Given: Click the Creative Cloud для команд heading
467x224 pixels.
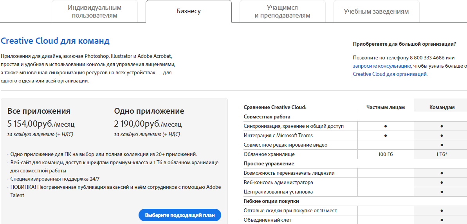Looking at the screenshot, I should tap(55, 41).
